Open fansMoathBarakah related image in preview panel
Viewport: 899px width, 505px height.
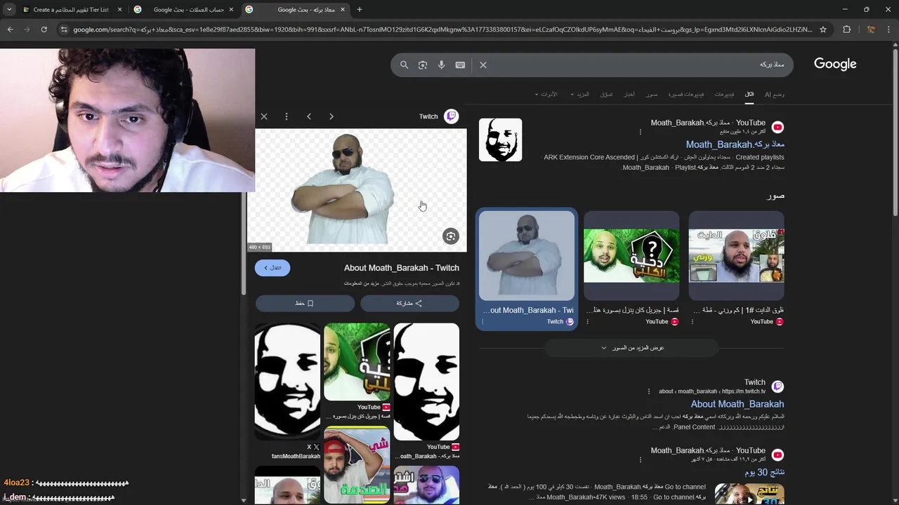coord(287,381)
